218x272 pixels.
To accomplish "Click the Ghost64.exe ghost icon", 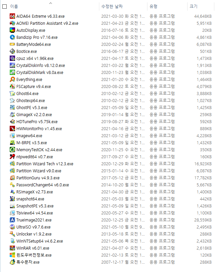I will click(x=12, y=93).
